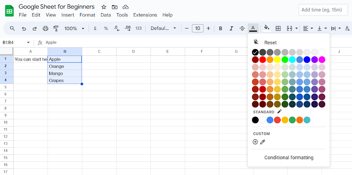Screen dimensions: 352x175
Task: Open the Tools menu
Action: (x=122, y=15)
